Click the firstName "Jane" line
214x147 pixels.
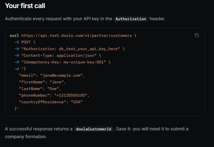coord(42,82)
